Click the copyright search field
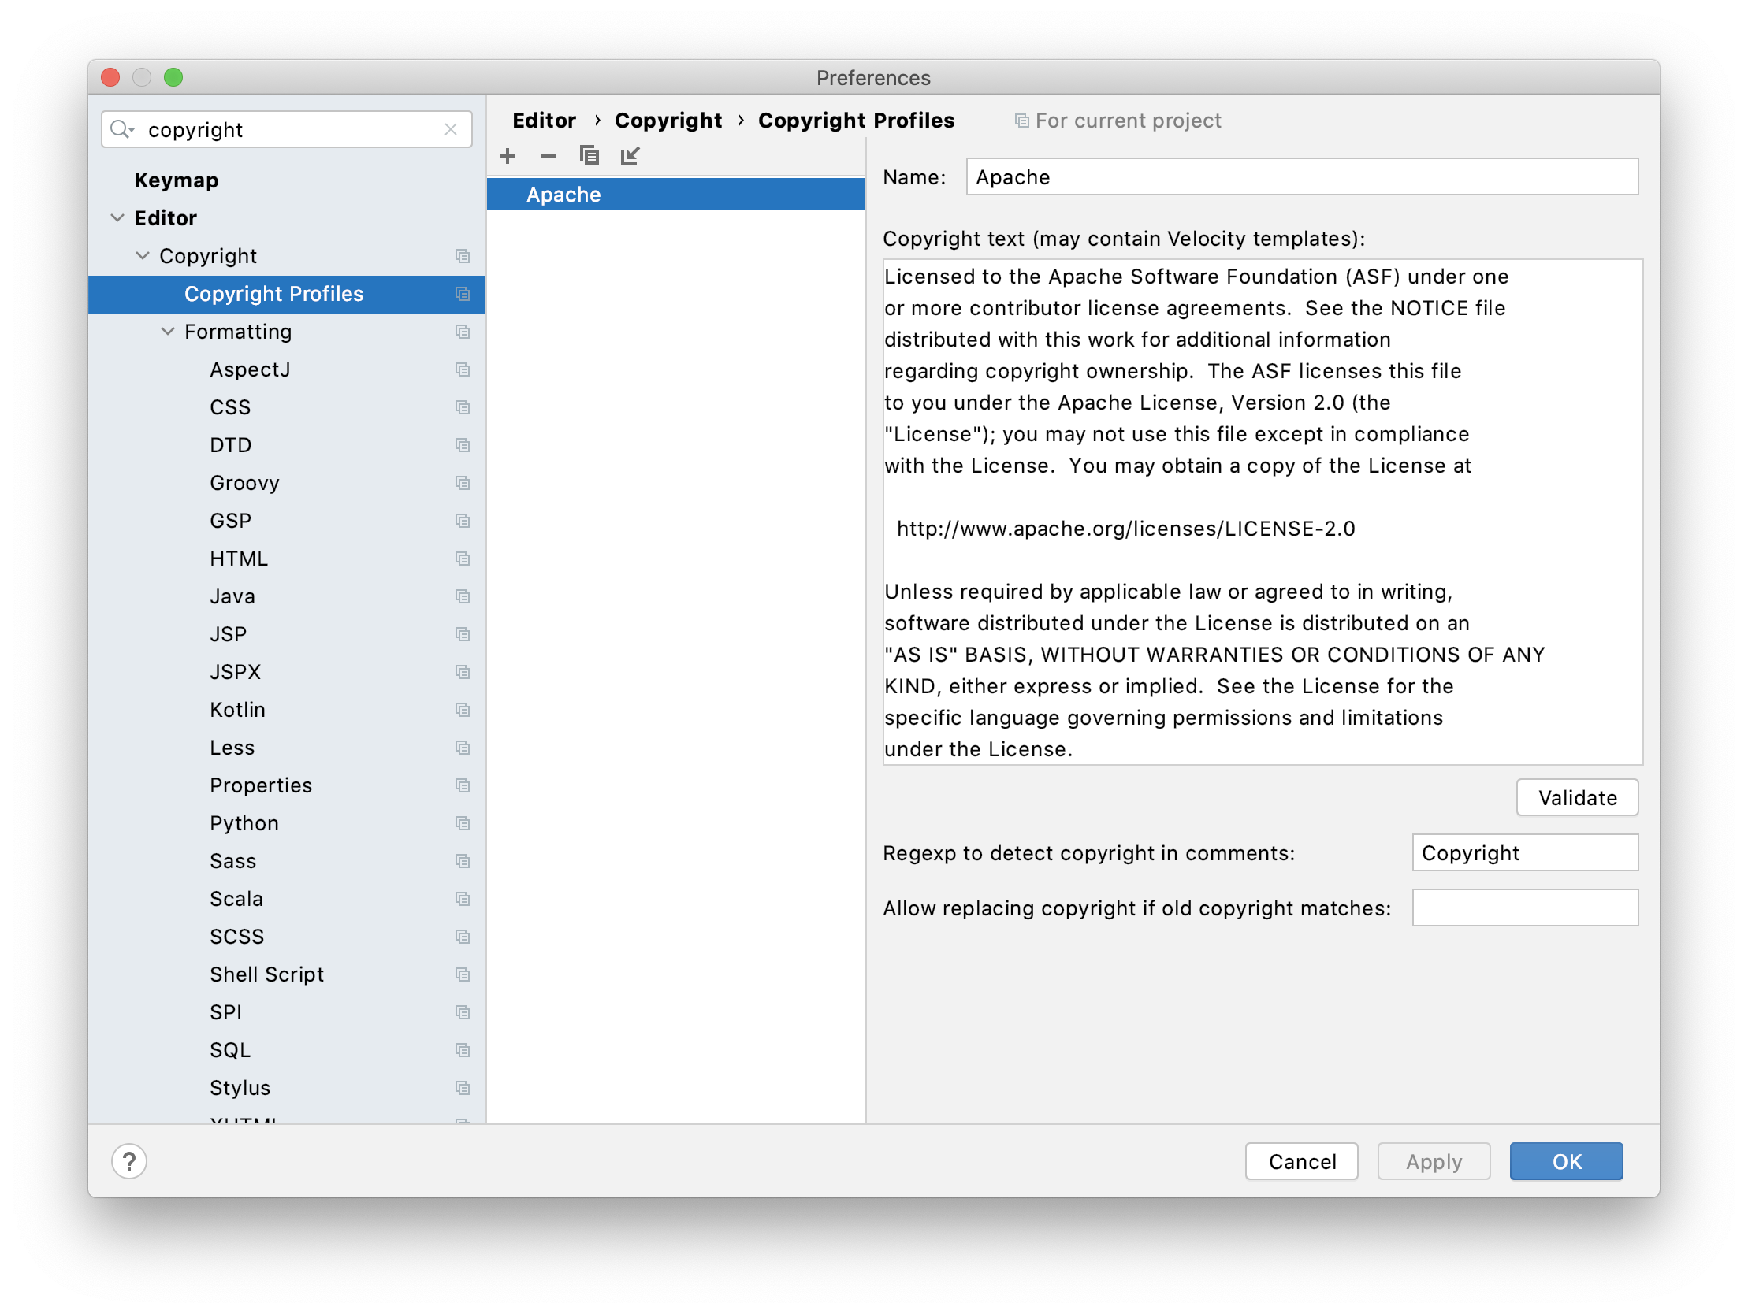1748x1314 pixels. point(285,128)
